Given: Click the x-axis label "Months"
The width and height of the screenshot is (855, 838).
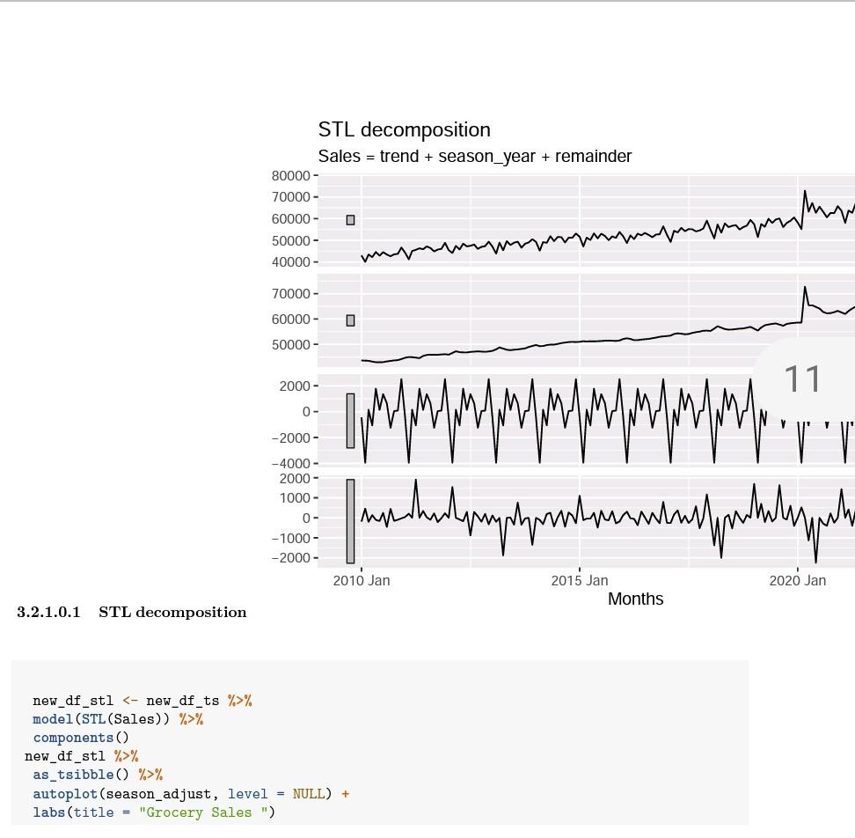Looking at the screenshot, I should (x=635, y=599).
